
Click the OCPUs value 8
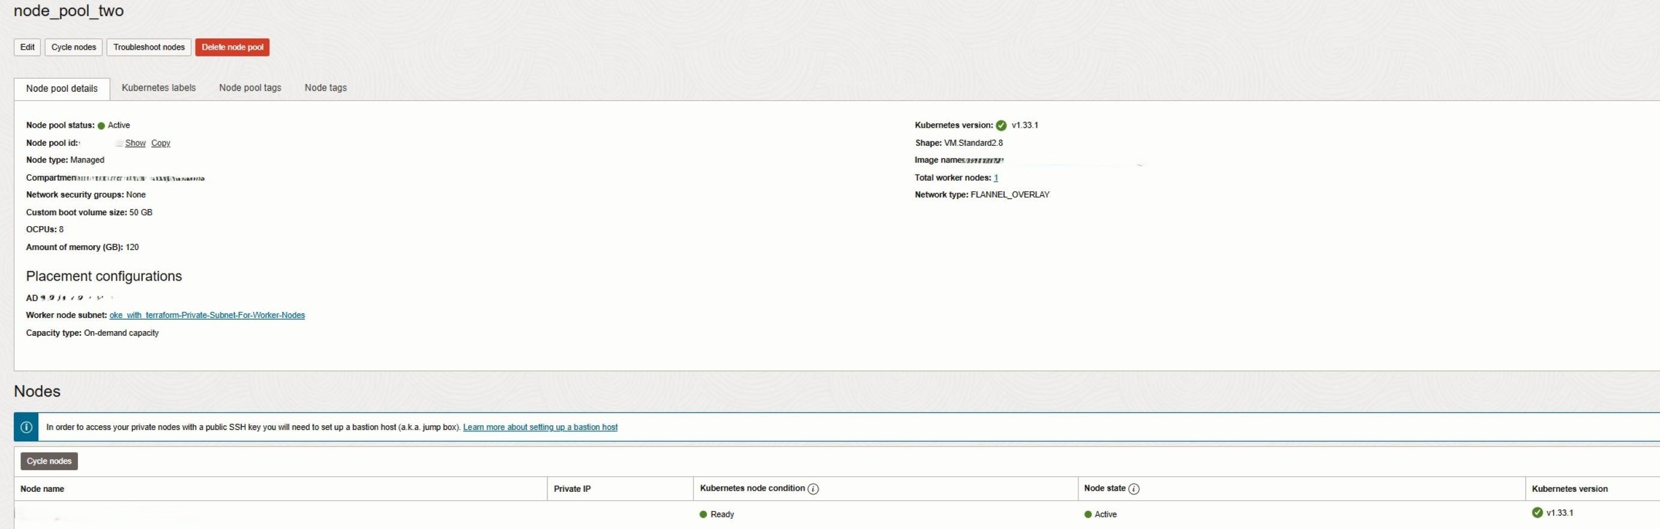point(61,229)
